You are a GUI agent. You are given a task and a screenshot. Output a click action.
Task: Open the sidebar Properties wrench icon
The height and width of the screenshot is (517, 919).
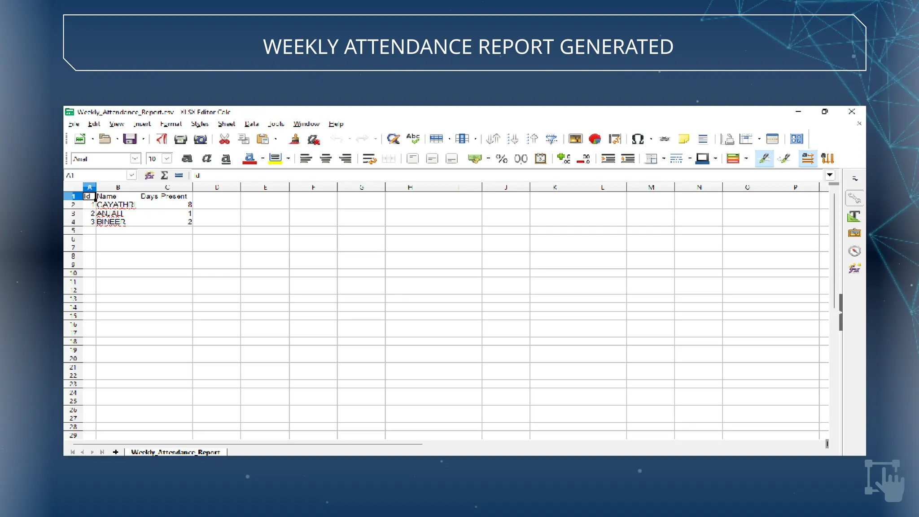(x=854, y=198)
